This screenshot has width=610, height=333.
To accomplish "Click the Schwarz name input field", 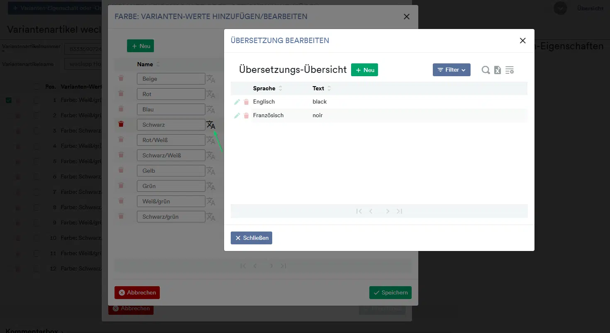I will (x=171, y=125).
